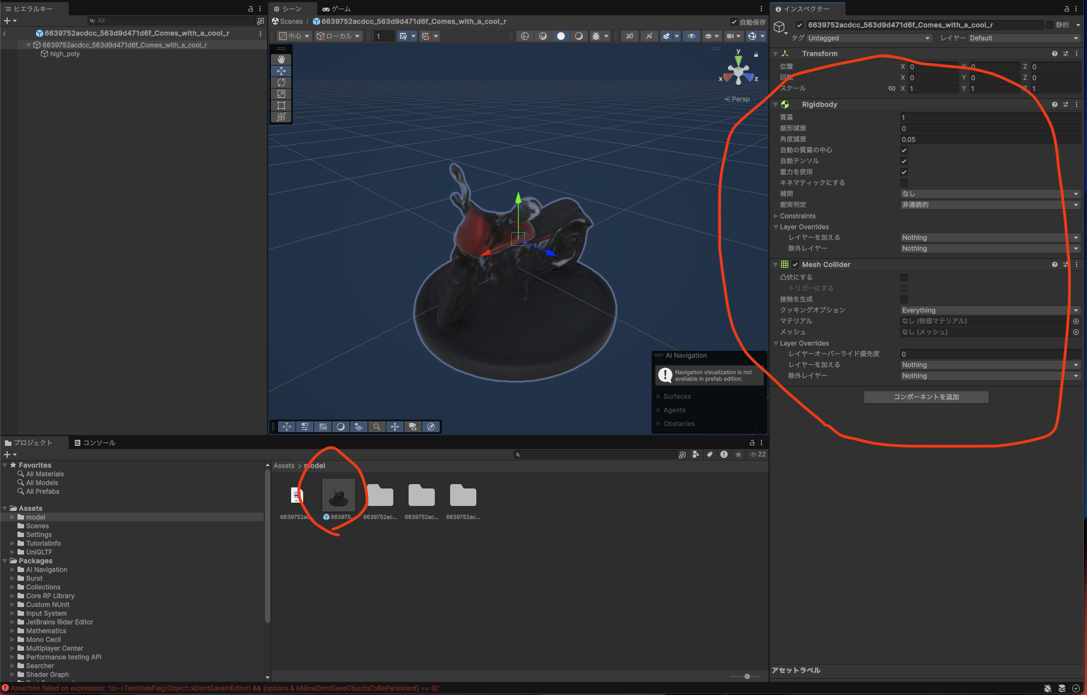Activate the Rect transform tool
Viewport: 1087px width, 695px height.
tap(281, 105)
